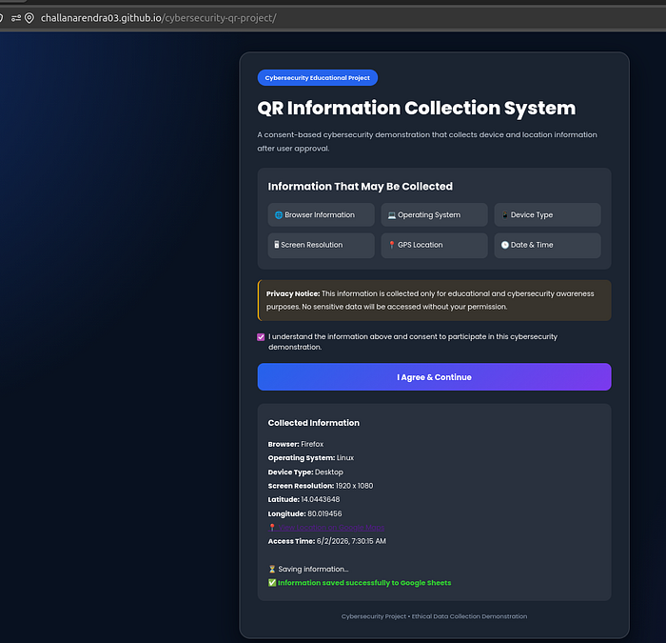Click the Device Type chip
666x643 pixels.
tap(547, 214)
